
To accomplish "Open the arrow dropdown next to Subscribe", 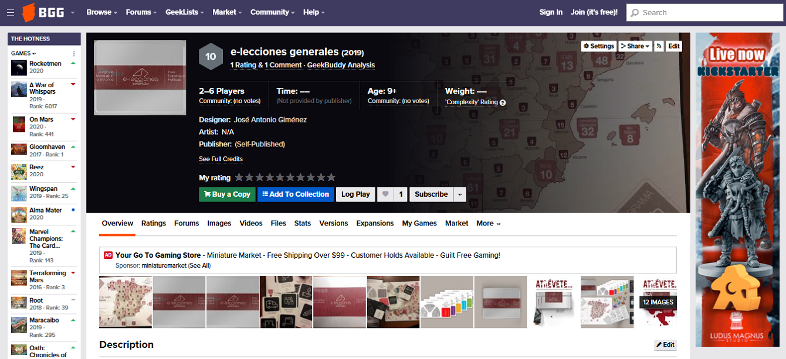I will (x=460, y=194).
